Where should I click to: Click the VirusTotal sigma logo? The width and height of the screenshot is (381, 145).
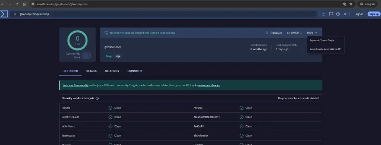pos(4,14)
